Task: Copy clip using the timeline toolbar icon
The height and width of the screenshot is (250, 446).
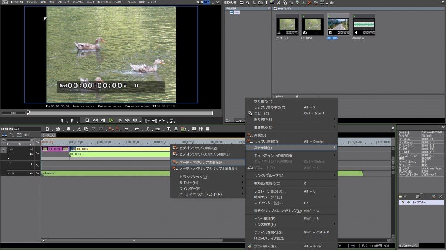Action: tap(86, 129)
